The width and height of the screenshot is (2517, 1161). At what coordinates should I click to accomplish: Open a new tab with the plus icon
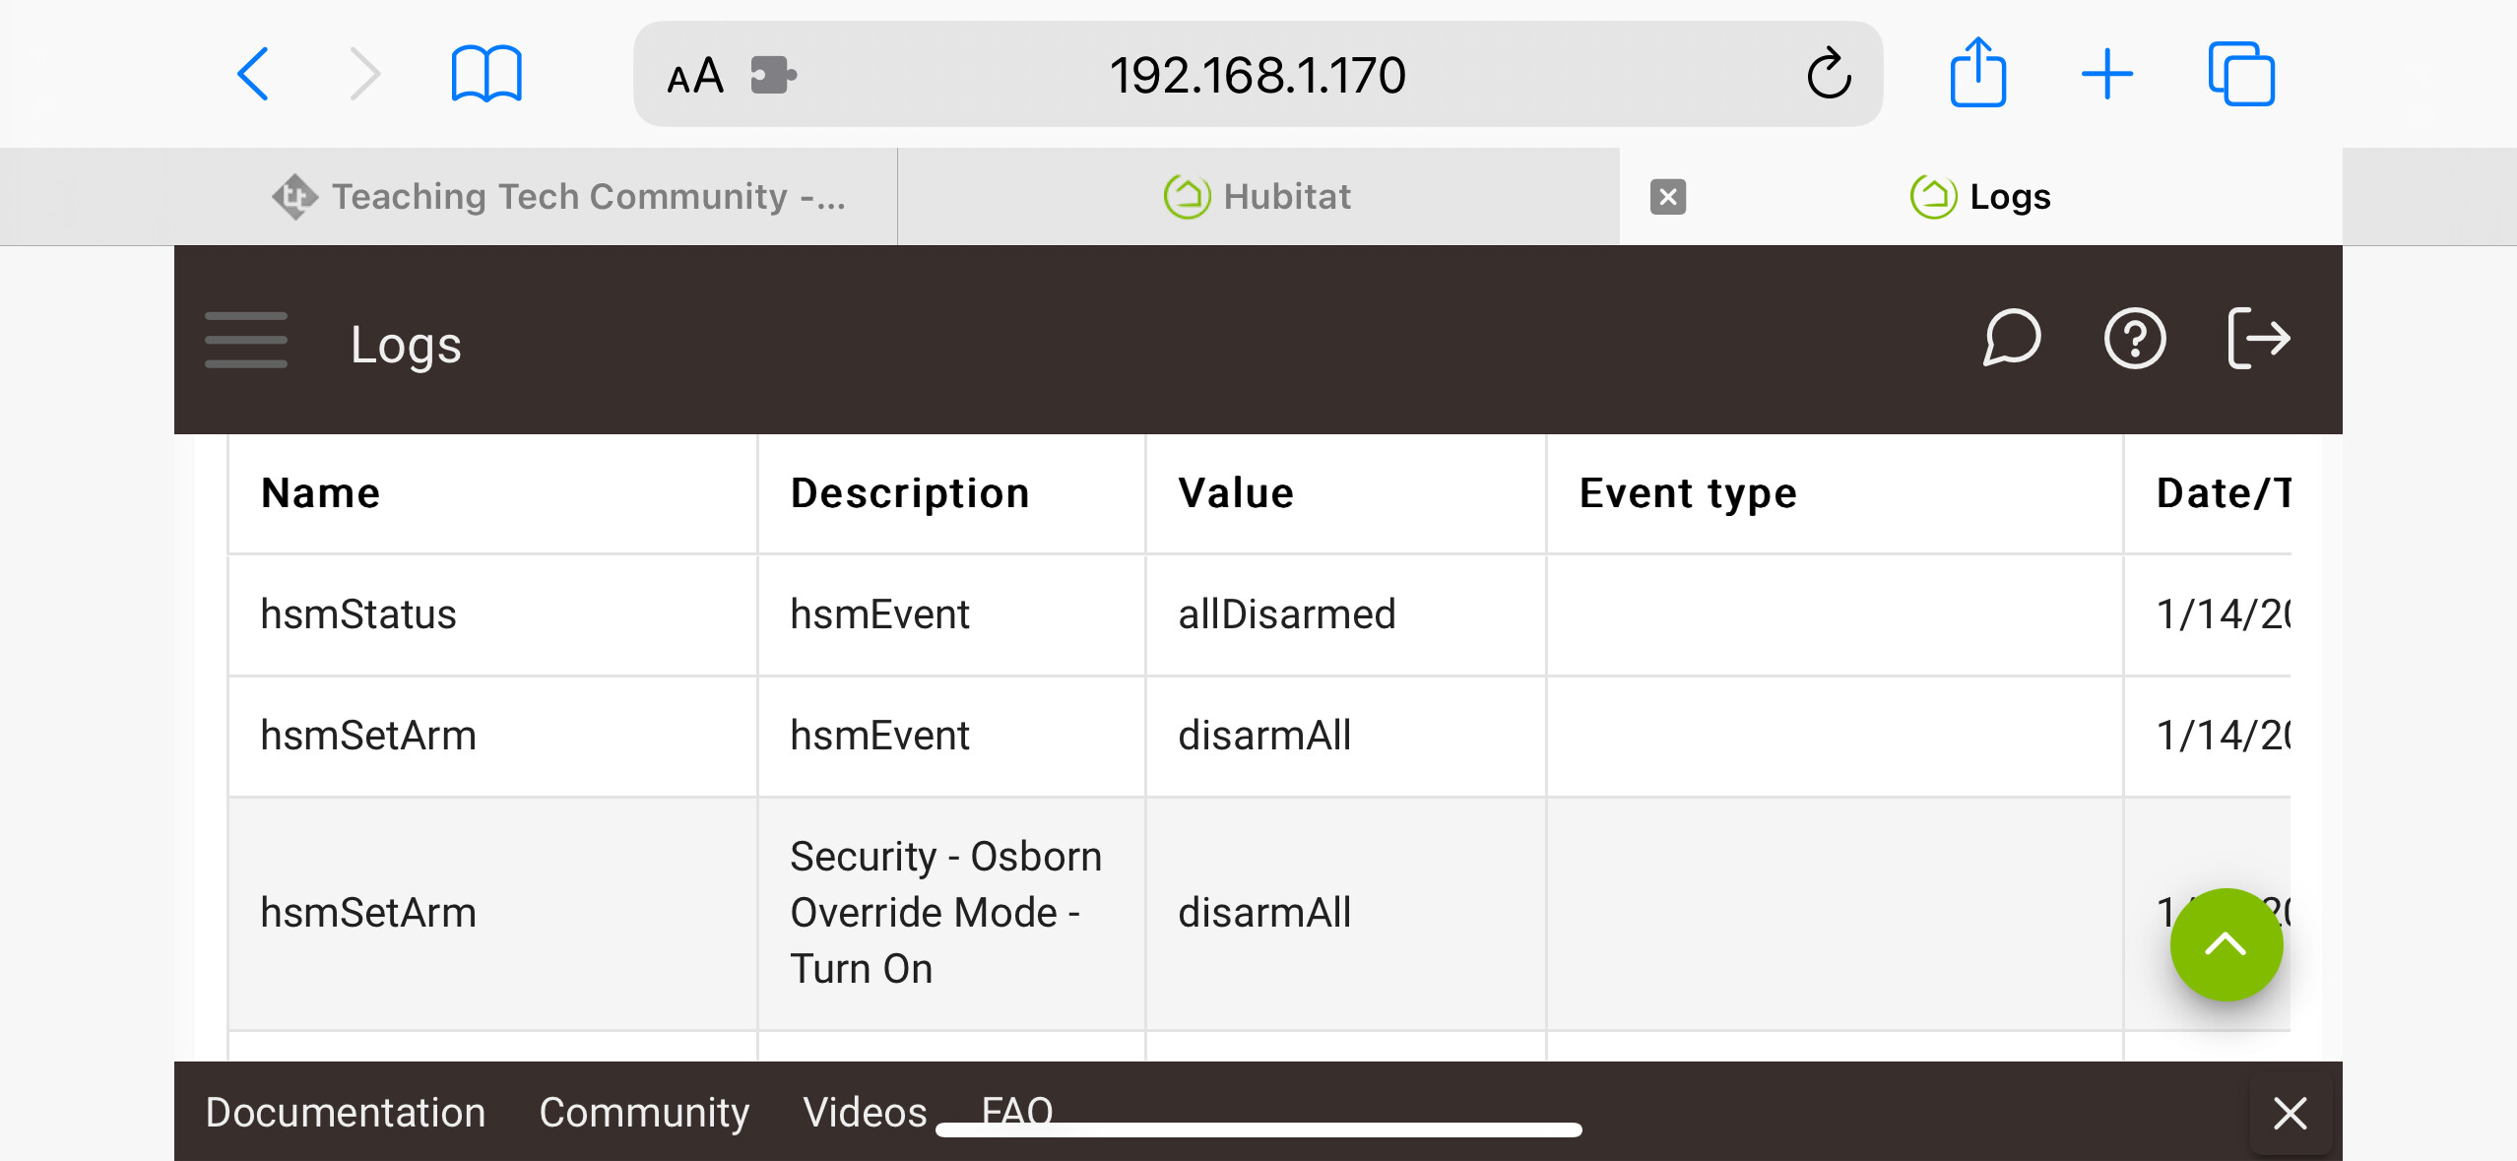2107,75
